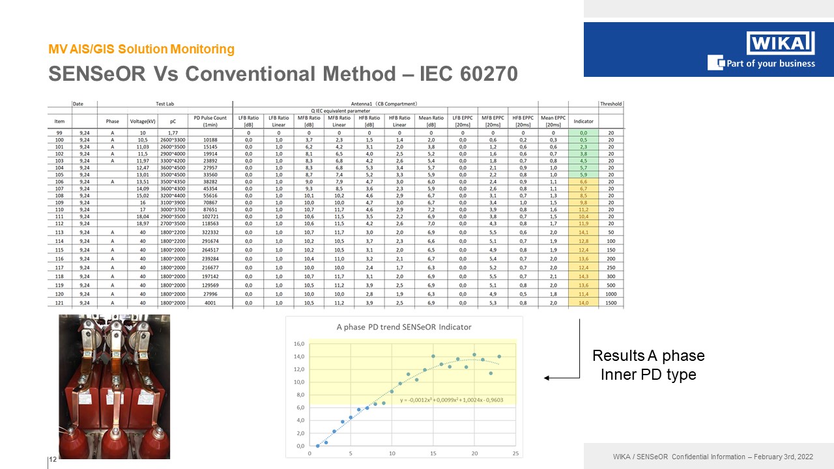Click the arrowhead pointing at the chart
The image size is (834, 469).
[x=547, y=378]
